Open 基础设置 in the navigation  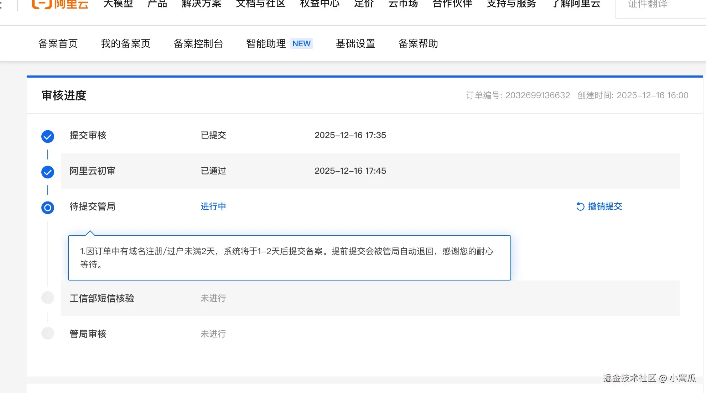(x=355, y=43)
